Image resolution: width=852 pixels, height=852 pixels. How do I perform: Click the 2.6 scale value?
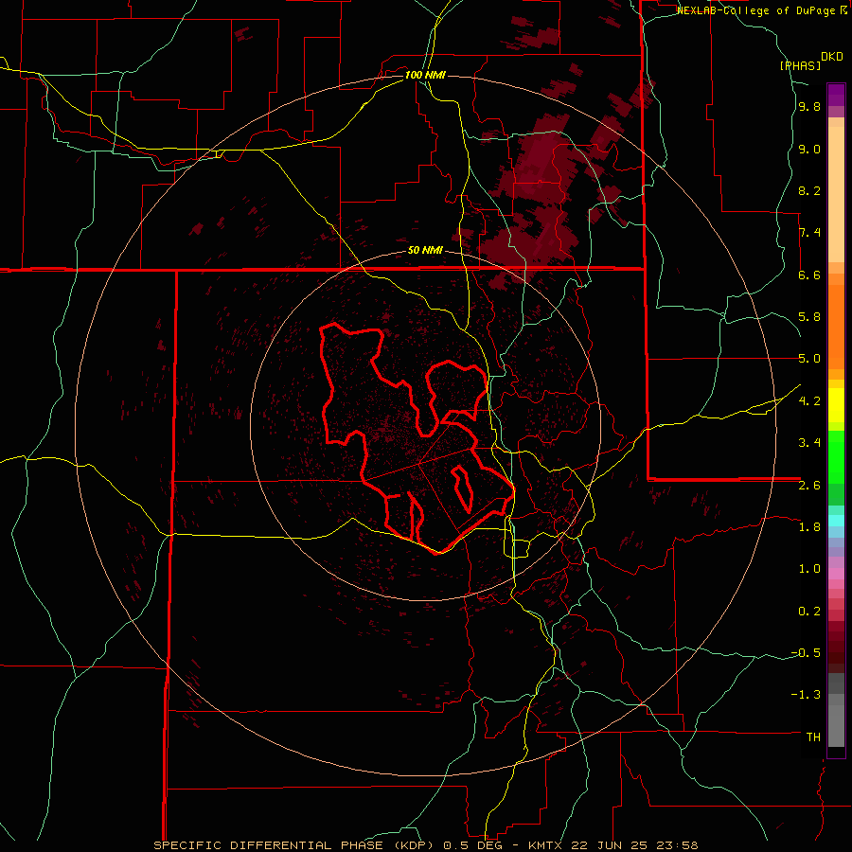click(809, 486)
